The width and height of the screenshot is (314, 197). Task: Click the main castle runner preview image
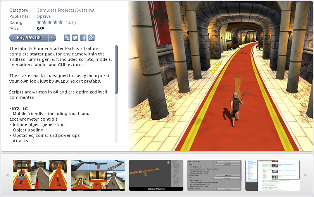pos(220,76)
